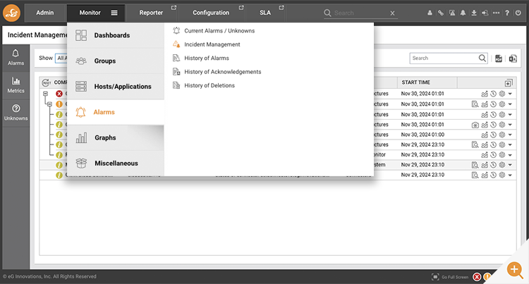
Task: Switch to the SLA tab
Action: tap(265, 13)
